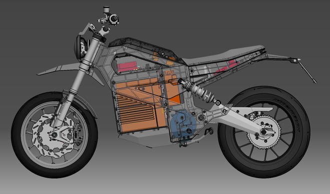The height and width of the screenshot is (194, 330).
Task: Select the rider footpeg
Action: coord(209,132)
